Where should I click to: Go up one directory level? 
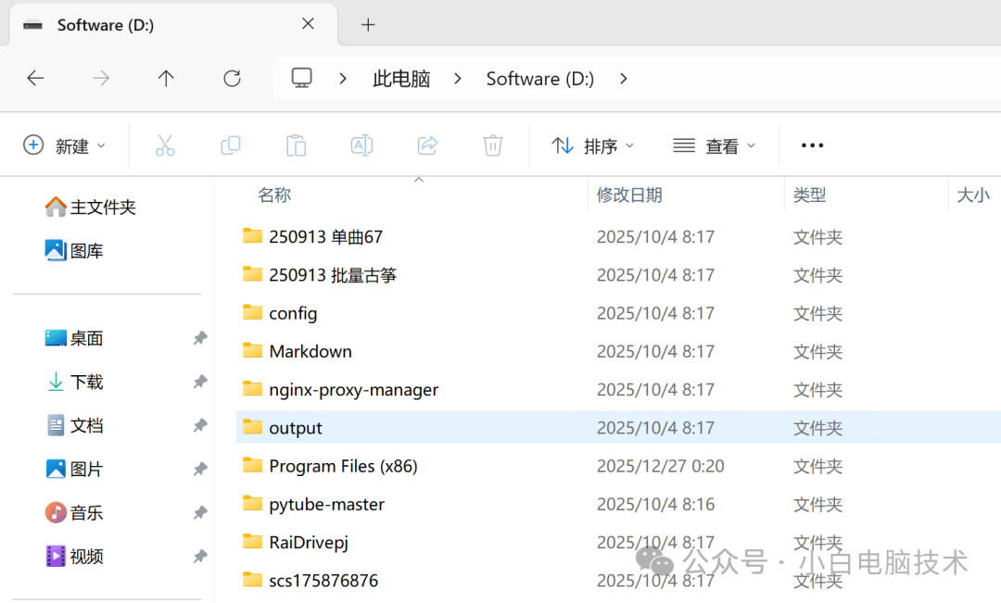pos(166,79)
